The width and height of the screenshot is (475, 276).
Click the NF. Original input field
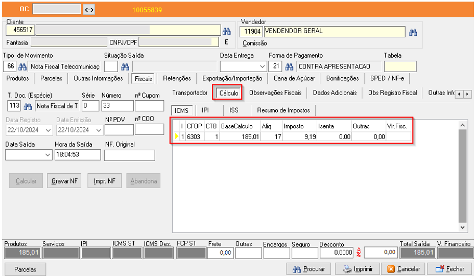tap(129, 155)
